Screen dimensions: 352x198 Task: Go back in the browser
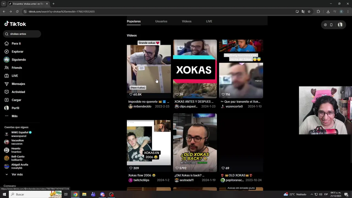point(4,12)
